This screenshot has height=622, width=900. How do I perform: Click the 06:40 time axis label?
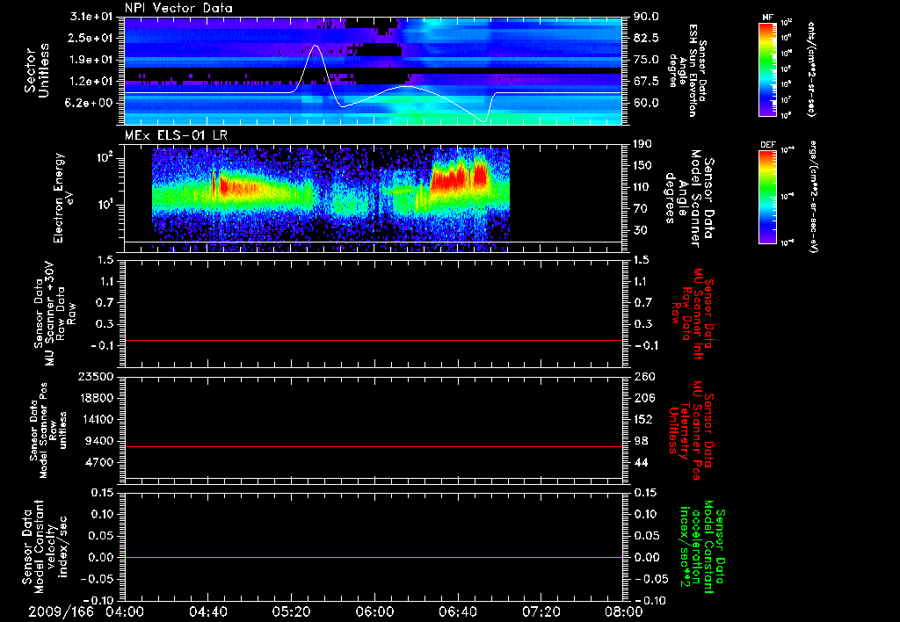(457, 611)
